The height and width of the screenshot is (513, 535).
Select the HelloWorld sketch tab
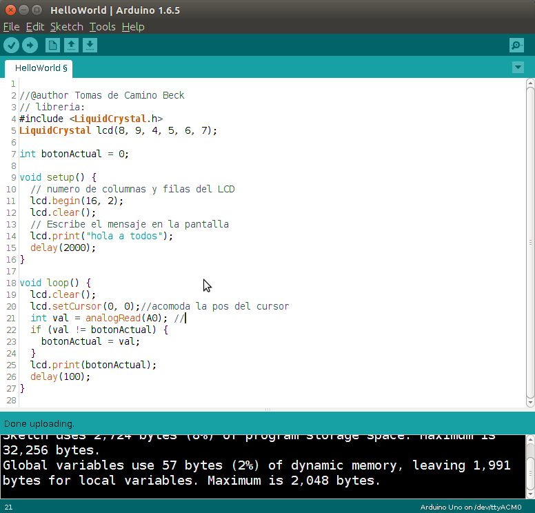[x=39, y=68]
